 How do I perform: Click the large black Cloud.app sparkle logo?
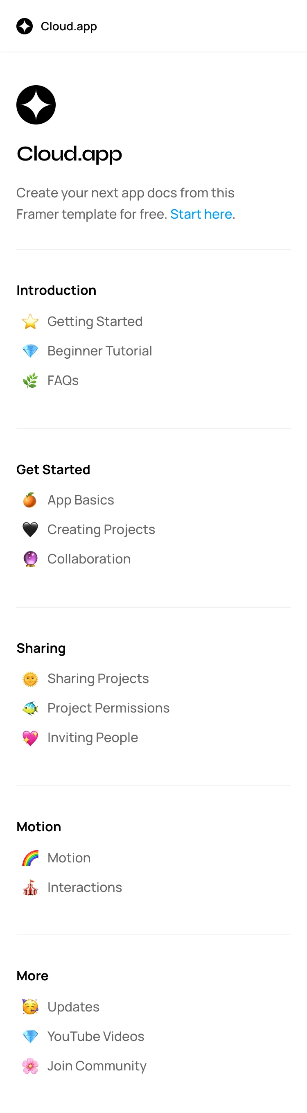pyautogui.click(x=36, y=104)
